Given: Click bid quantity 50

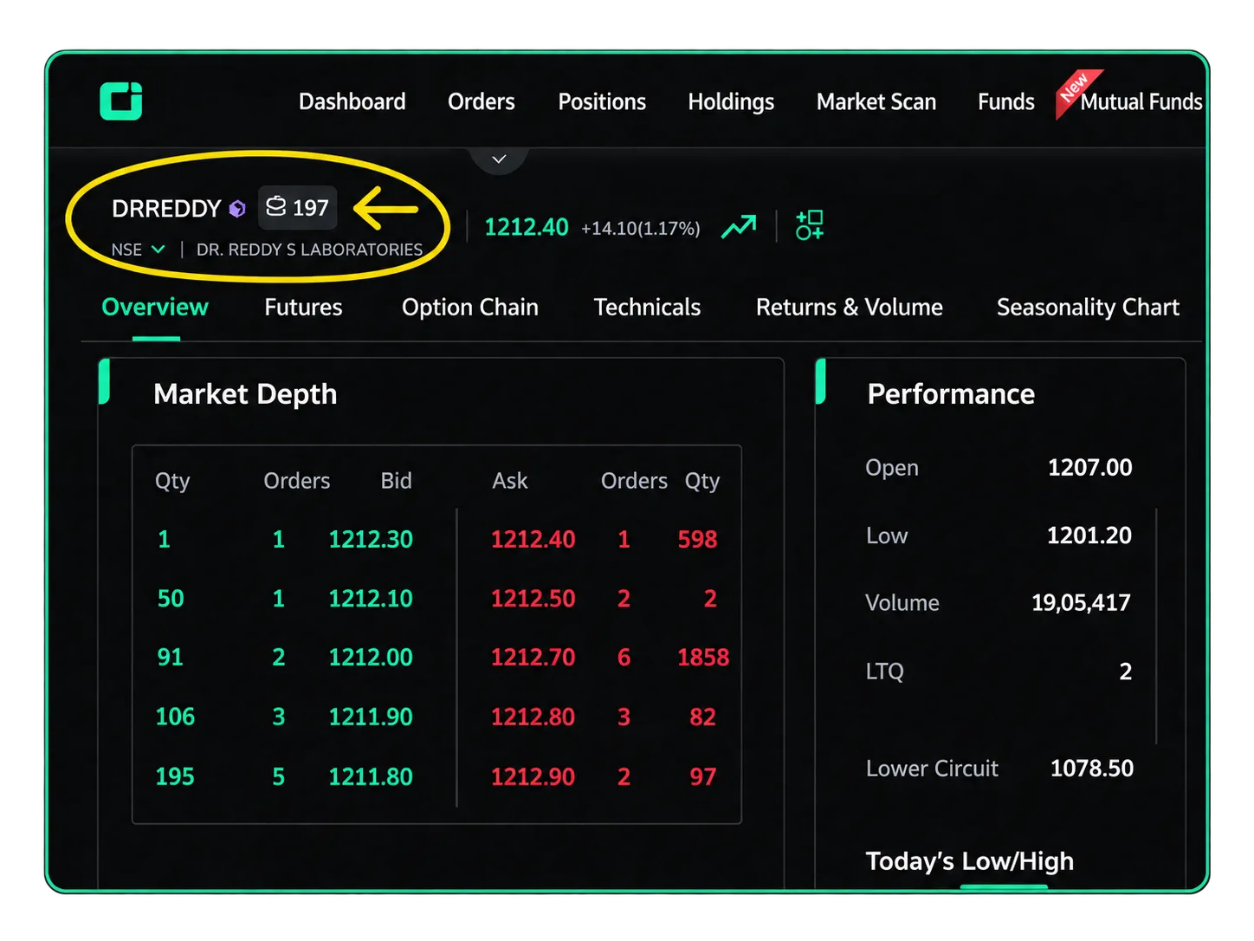Looking at the screenshot, I should 171,599.
